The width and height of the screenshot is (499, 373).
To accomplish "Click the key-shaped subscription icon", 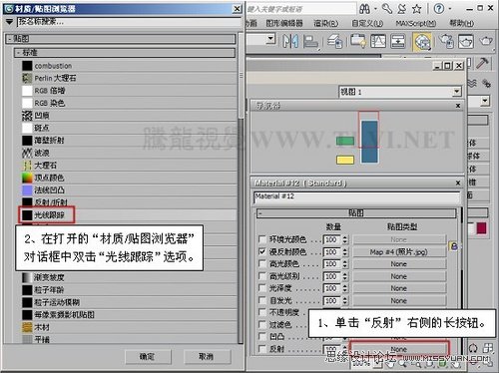I will click(387, 9).
